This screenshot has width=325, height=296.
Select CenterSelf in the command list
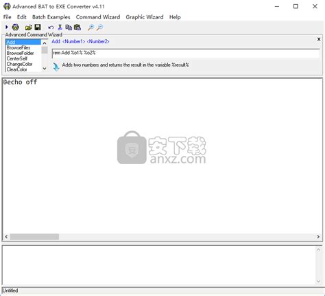click(x=23, y=58)
